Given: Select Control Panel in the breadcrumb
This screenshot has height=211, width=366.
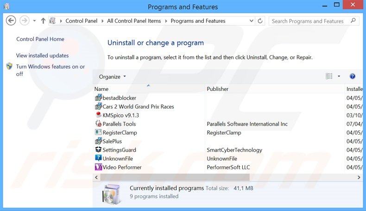Looking at the screenshot, I should 81,21.
